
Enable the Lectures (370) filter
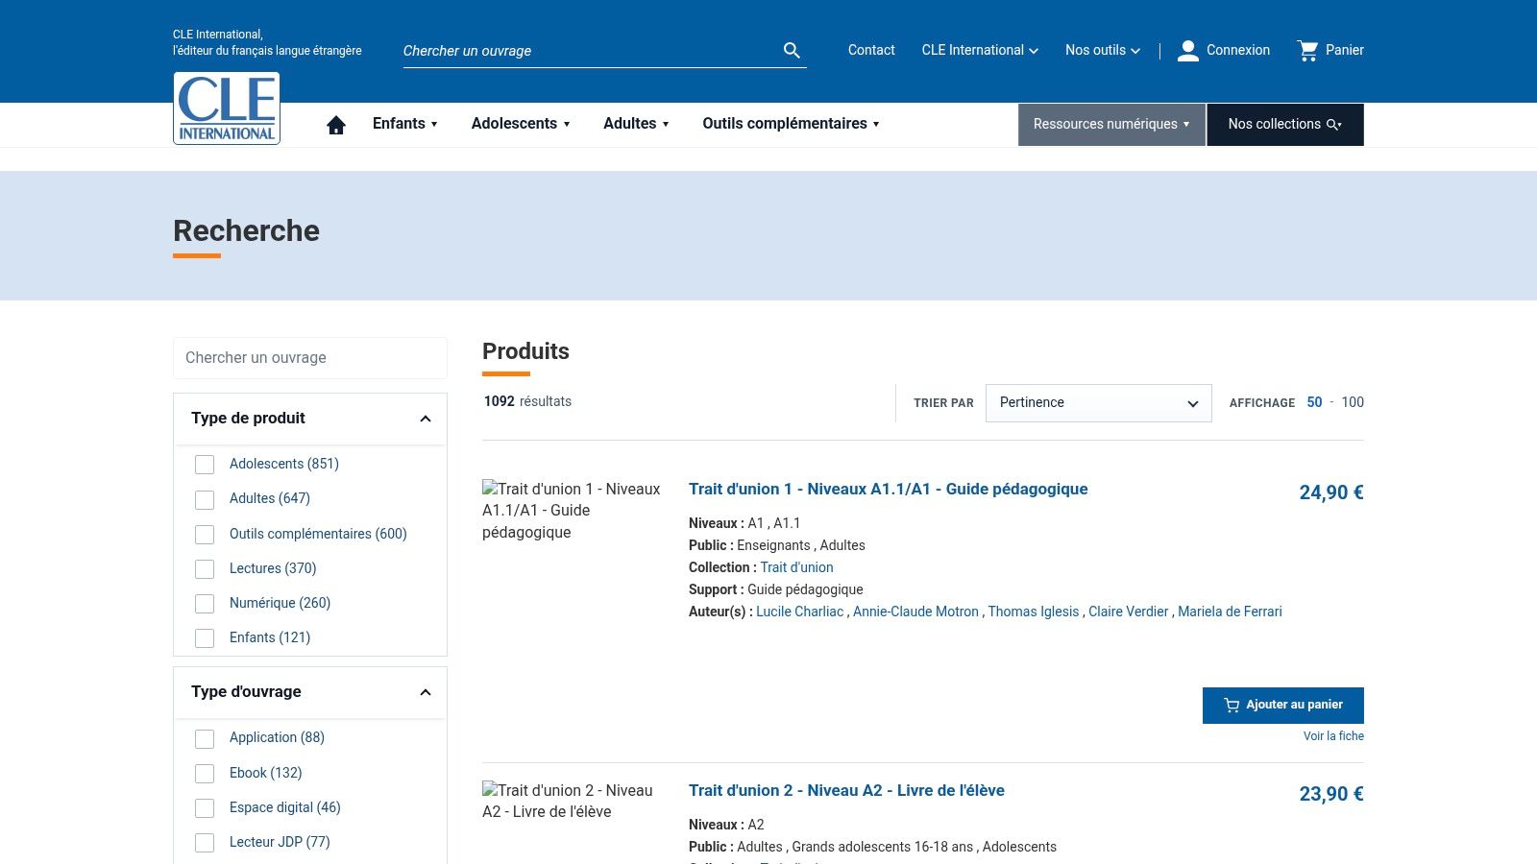click(x=205, y=569)
